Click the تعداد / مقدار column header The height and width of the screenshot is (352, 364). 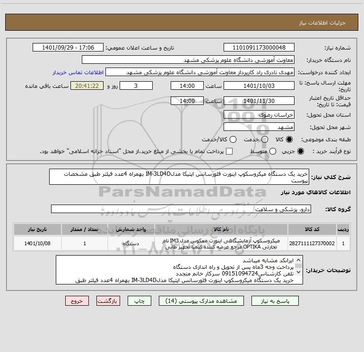(85, 229)
